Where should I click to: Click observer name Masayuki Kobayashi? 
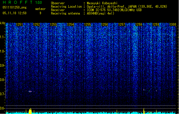102,3
